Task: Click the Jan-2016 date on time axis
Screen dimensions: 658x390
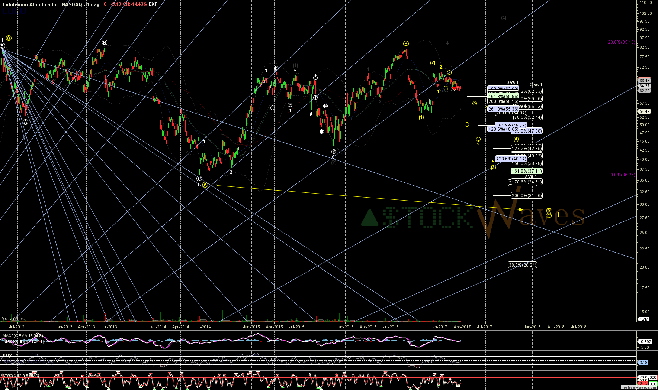Action: 345,327
